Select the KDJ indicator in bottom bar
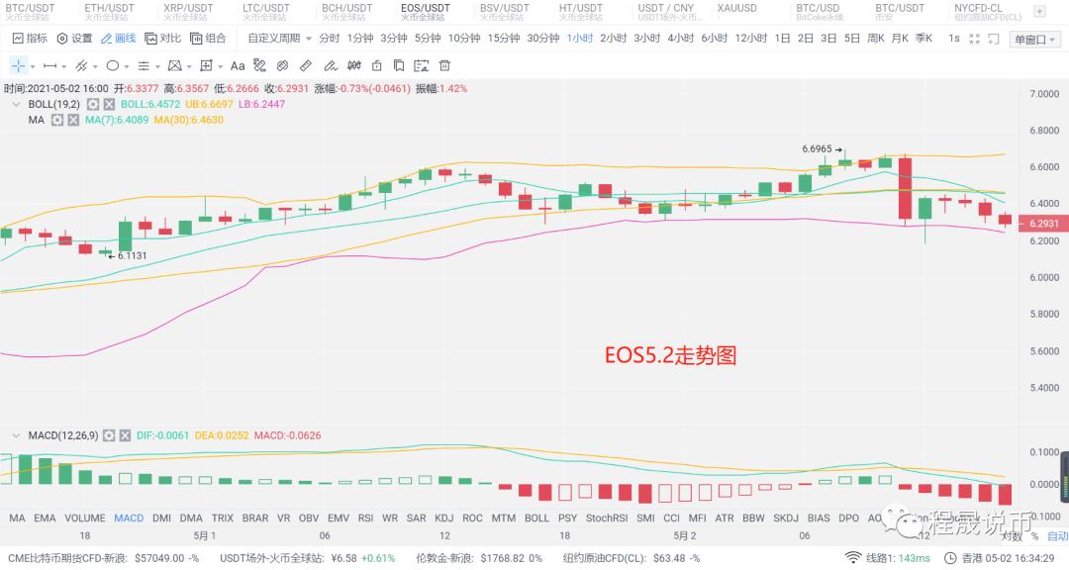This screenshot has width=1069, height=570. [444, 518]
